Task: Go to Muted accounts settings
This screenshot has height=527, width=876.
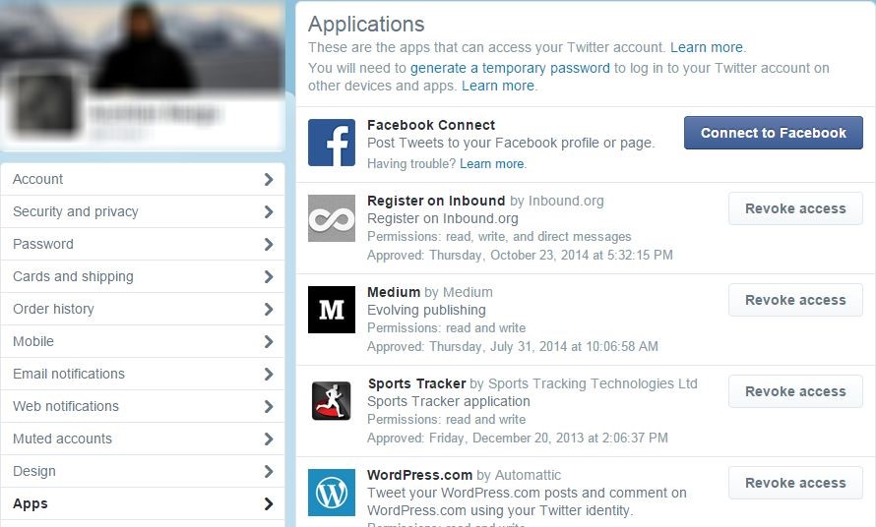Action: pyautogui.click(x=143, y=439)
